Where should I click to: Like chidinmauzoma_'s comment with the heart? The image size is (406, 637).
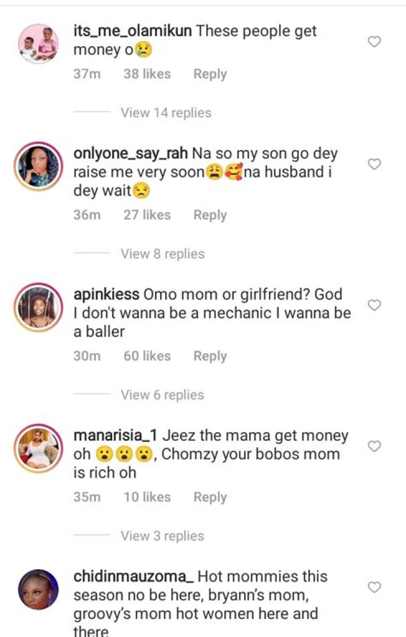(374, 587)
